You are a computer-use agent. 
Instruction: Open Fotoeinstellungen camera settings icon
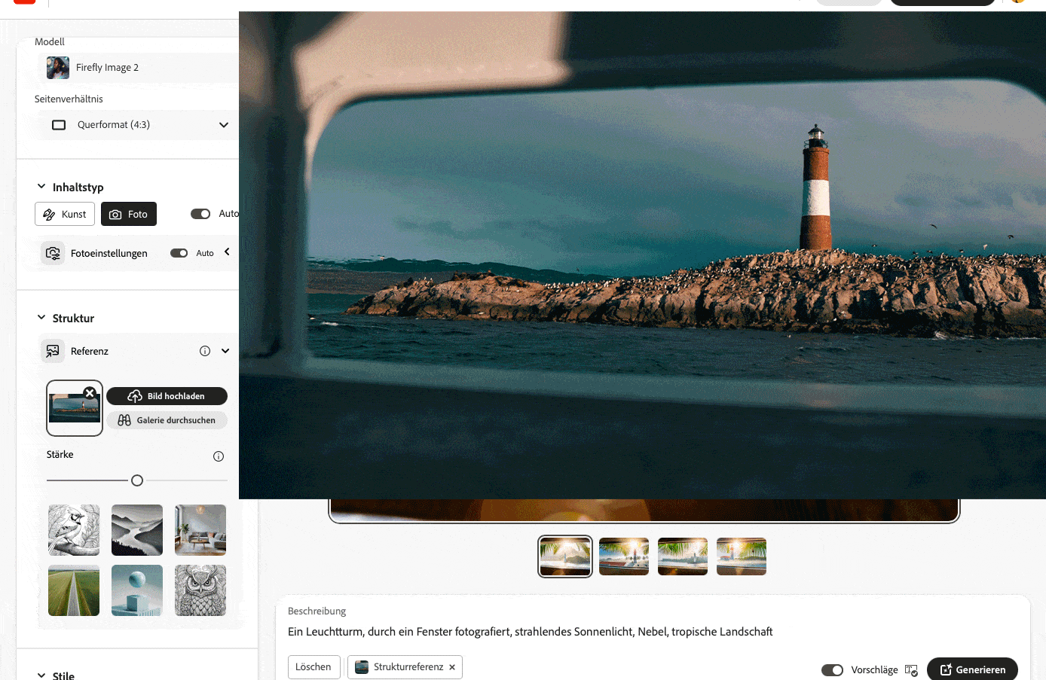click(x=53, y=253)
